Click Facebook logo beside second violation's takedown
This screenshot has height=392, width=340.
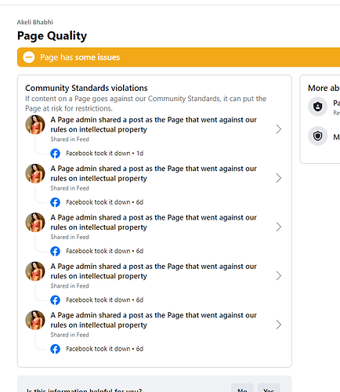point(55,202)
